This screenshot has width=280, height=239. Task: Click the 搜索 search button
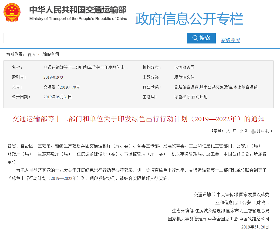[x=201, y=38]
